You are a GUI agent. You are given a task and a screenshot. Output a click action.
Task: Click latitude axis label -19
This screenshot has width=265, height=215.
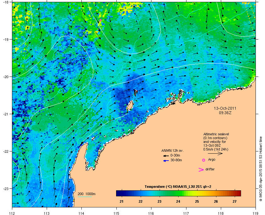pos(5,39)
